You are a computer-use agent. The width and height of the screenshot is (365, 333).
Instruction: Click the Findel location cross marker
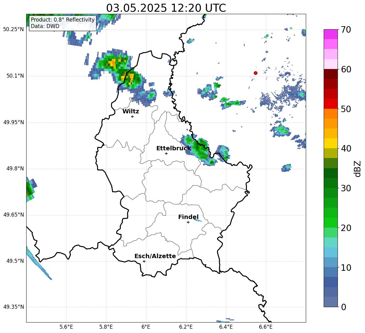(x=188, y=222)
